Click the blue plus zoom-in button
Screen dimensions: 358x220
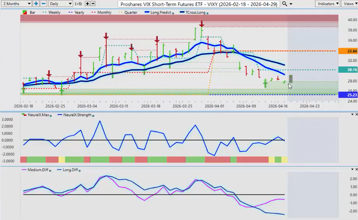click(36, 3)
